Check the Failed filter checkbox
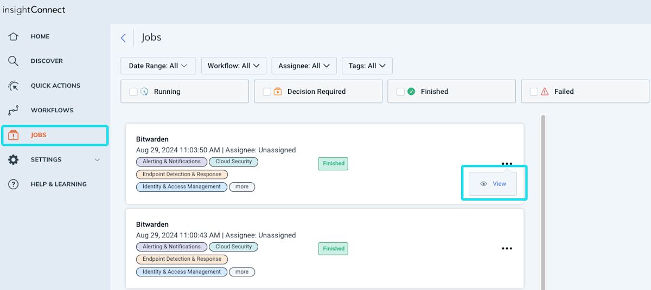The width and height of the screenshot is (651, 290). click(534, 92)
